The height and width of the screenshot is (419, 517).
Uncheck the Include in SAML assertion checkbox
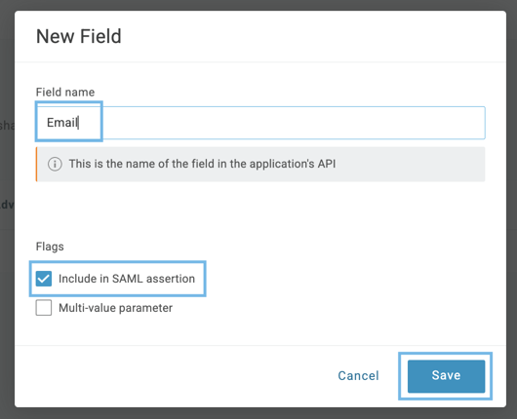[44, 279]
